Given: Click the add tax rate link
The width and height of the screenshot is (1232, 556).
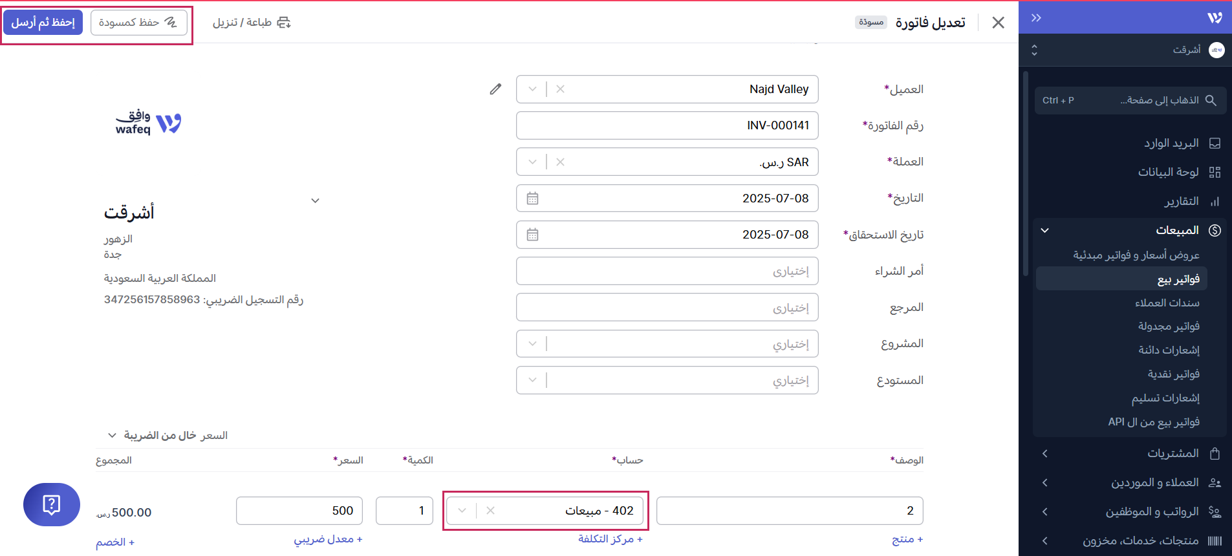Looking at the screenshot, I should [x=328, y=539].
